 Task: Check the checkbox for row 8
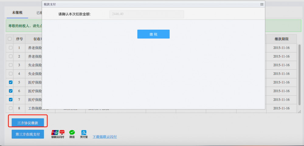tap(11, 108)
